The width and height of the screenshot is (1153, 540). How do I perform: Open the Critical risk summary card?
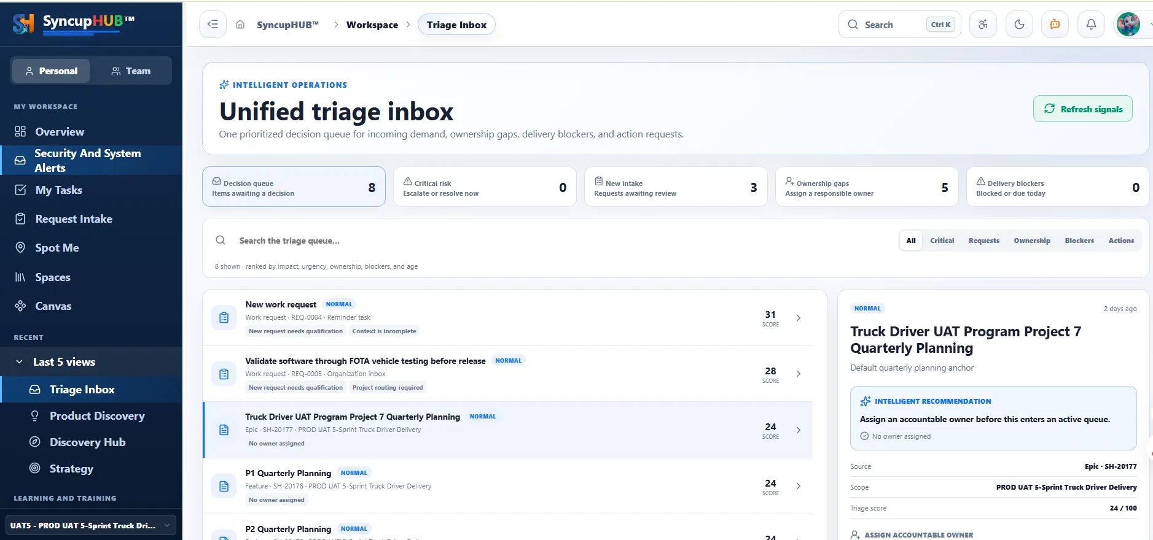(485, 187)
